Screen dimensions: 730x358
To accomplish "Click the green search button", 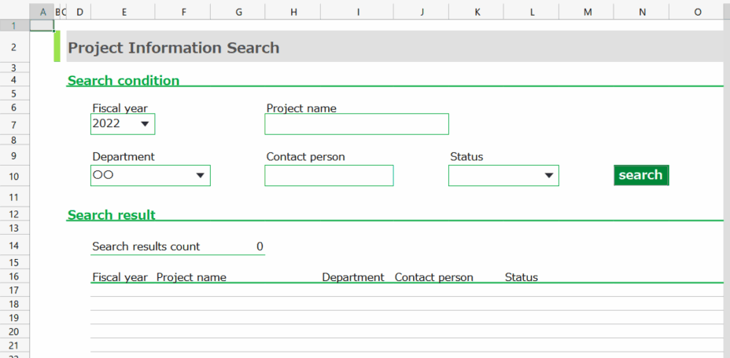I will 640,175.
